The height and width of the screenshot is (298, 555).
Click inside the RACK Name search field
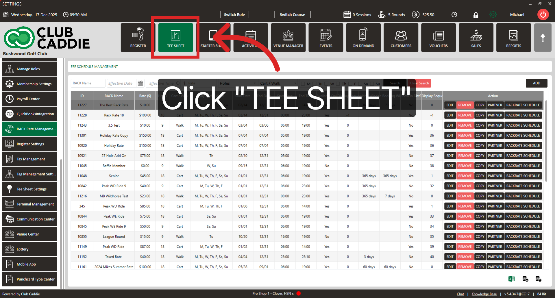[x=88, y=83]
